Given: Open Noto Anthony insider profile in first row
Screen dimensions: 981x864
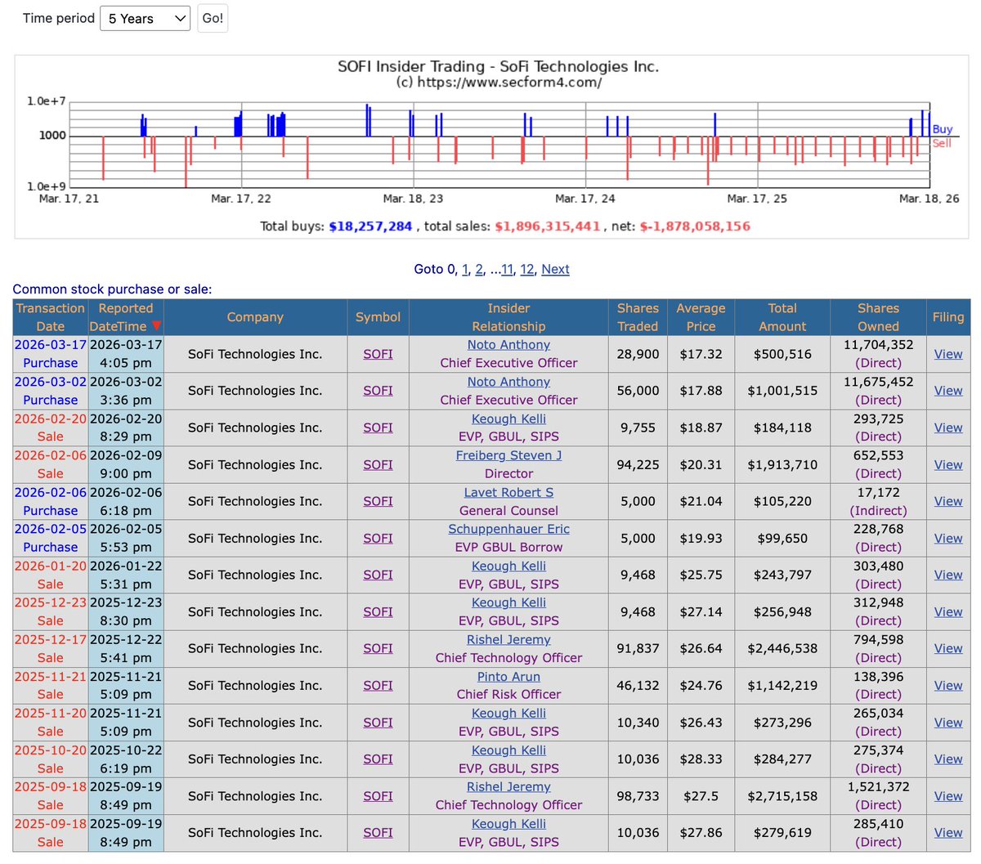Looking at the screenshot, I should 508,345.
